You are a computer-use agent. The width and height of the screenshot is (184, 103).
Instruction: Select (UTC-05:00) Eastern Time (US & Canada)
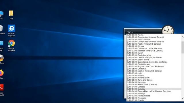[x=154, y=71]
